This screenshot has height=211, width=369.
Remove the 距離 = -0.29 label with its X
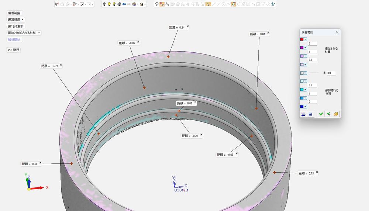[x=61, y=65]
